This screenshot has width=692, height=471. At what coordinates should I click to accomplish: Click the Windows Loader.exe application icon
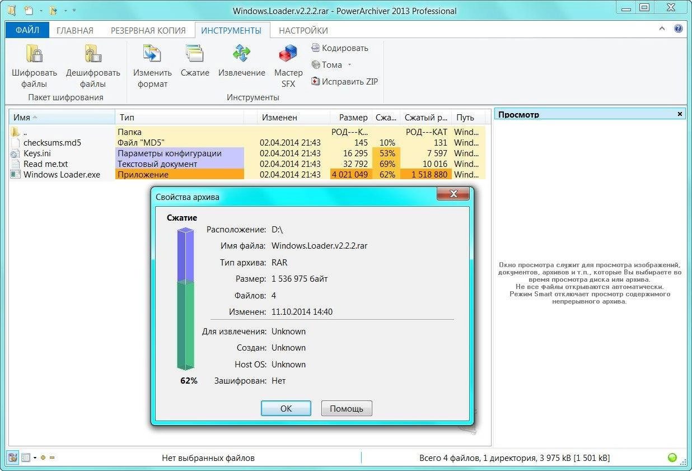pos(15,175)
